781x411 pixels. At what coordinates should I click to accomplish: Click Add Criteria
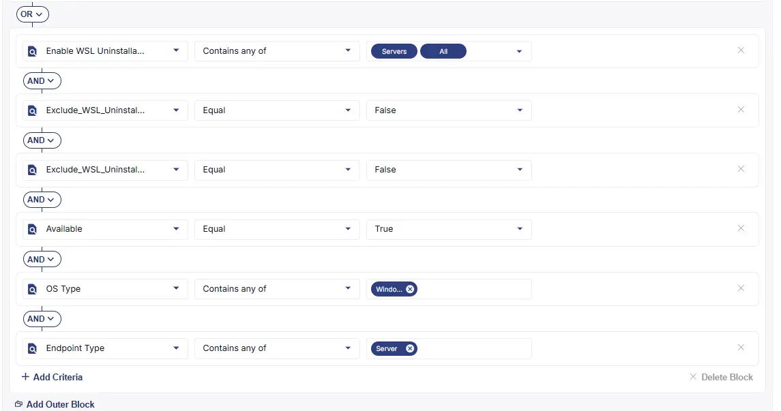[x=52, y=377]
